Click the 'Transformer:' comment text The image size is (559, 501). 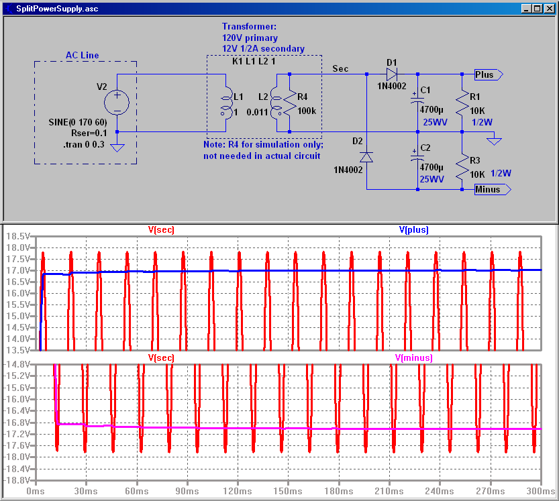click(x=249, y=26)
